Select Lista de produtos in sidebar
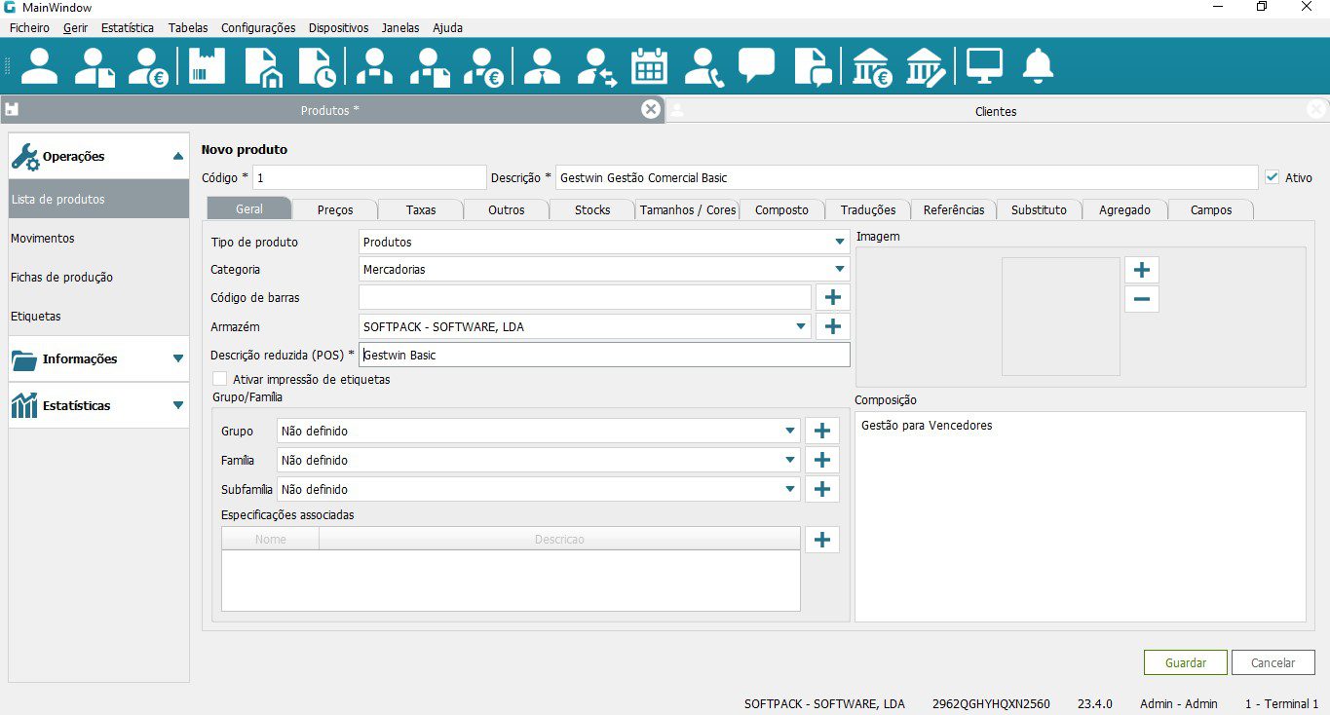This screenshot has height=715, width=1330. [x=98, y=199]
